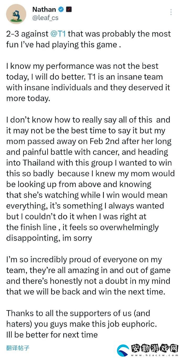Click the paragraph starting "I'm so incredibly proud"
This screenshot has height=358, width=181.
click(88, 275)
